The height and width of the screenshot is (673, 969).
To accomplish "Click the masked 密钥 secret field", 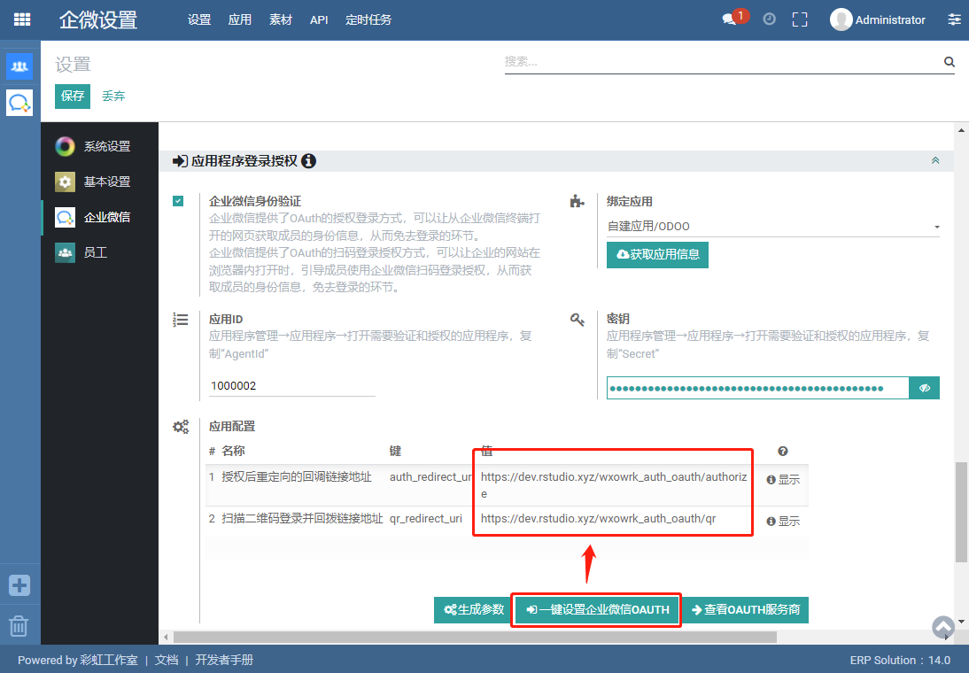I will pos(757,388).
